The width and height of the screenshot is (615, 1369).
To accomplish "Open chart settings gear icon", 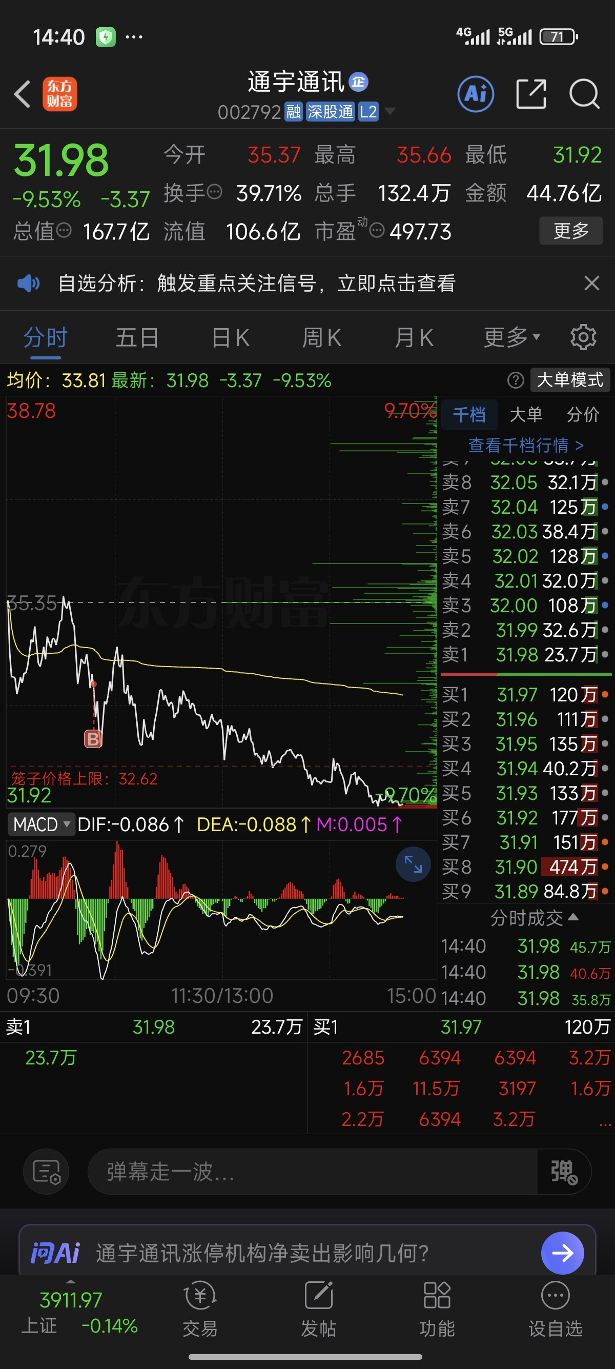I will point(583,337).
